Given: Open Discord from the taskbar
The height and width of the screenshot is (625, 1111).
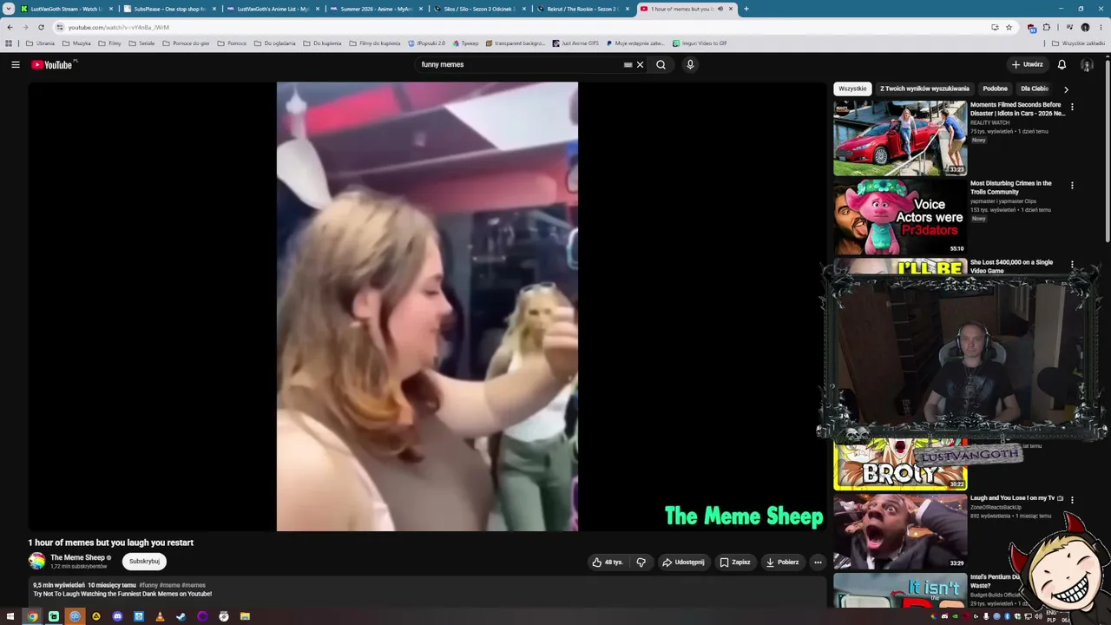Looking at the screenshot, I should 117,616.
